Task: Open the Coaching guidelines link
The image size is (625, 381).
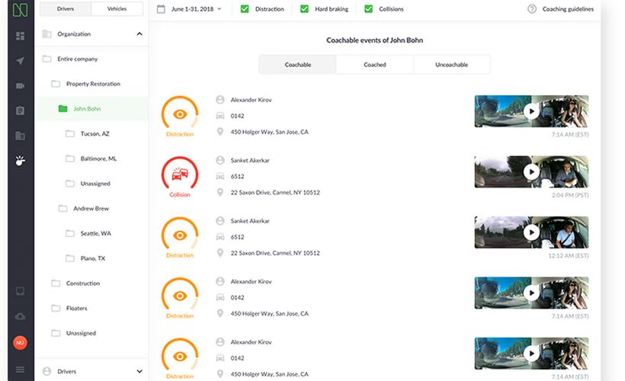Action: (x=568, y=9)
